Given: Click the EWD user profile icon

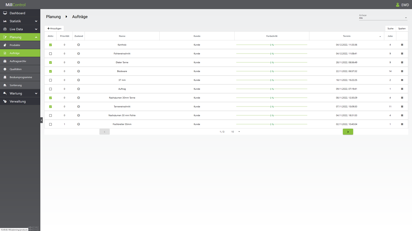Looking at the screenshot, I should 397,5.
